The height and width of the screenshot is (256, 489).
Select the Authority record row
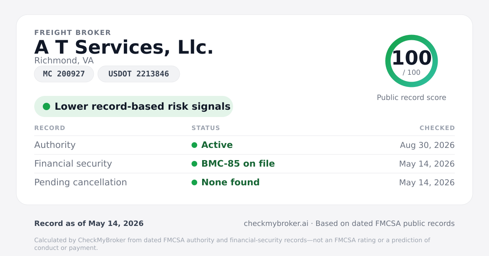244,145
